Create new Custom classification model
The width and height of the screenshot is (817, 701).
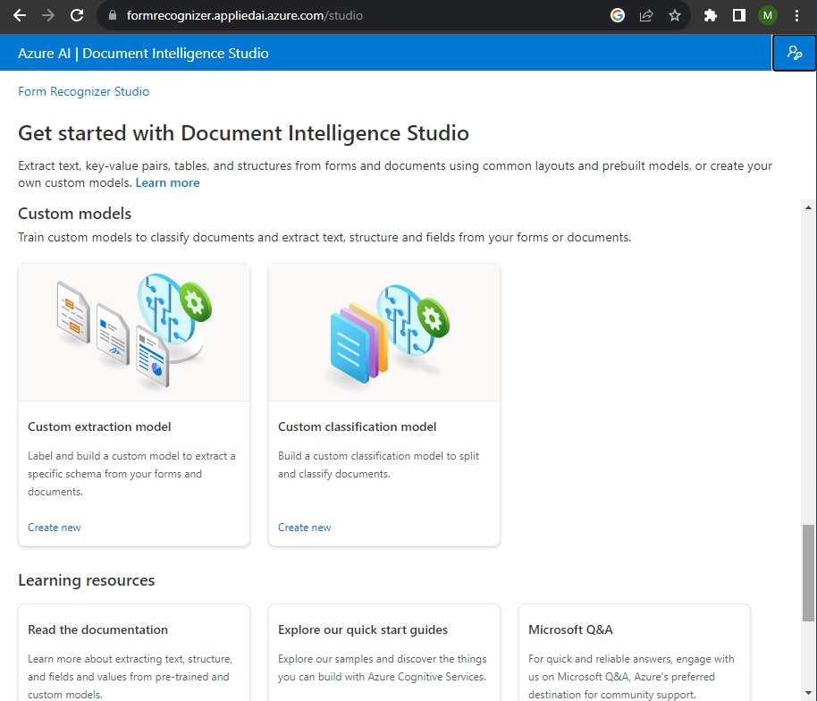click(304, 528)
